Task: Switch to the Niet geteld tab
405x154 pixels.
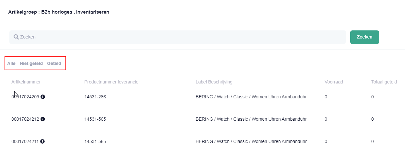Action: pos(31,63)
